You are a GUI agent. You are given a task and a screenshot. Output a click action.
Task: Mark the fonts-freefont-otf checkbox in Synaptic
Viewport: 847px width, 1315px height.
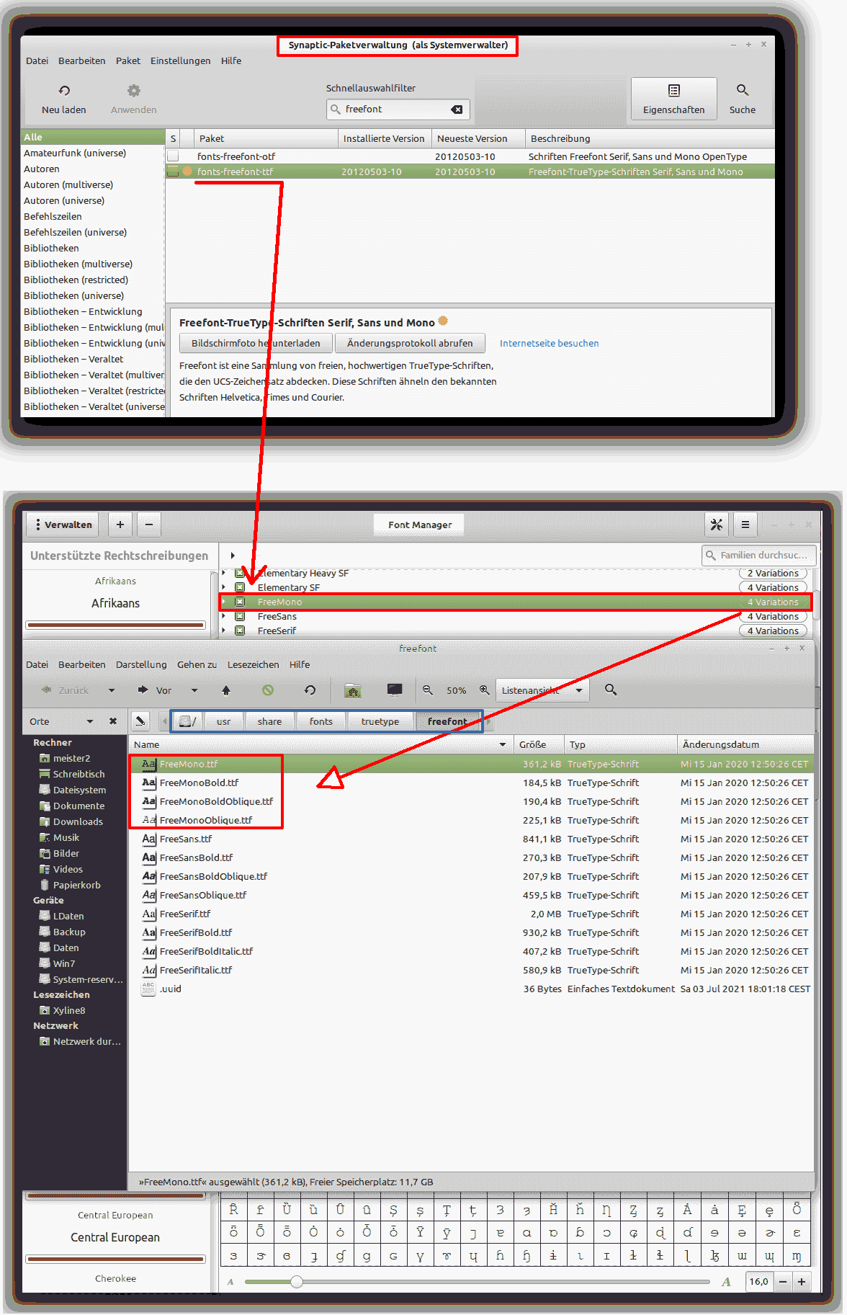(x=173, y=156)
